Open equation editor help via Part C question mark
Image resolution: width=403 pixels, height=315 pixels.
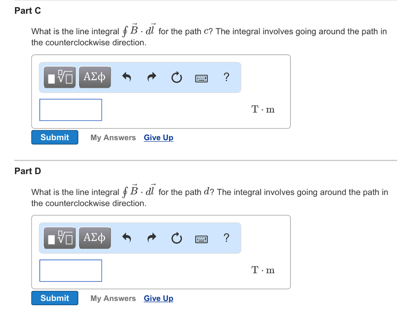point(226,78)
